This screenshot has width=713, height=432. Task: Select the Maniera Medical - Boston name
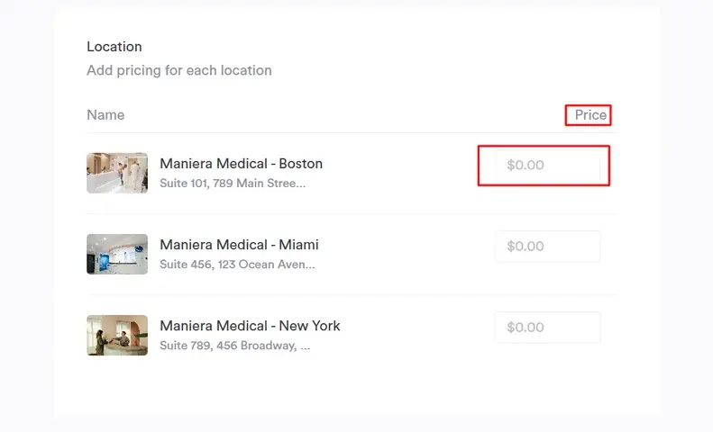pos(241,164)
